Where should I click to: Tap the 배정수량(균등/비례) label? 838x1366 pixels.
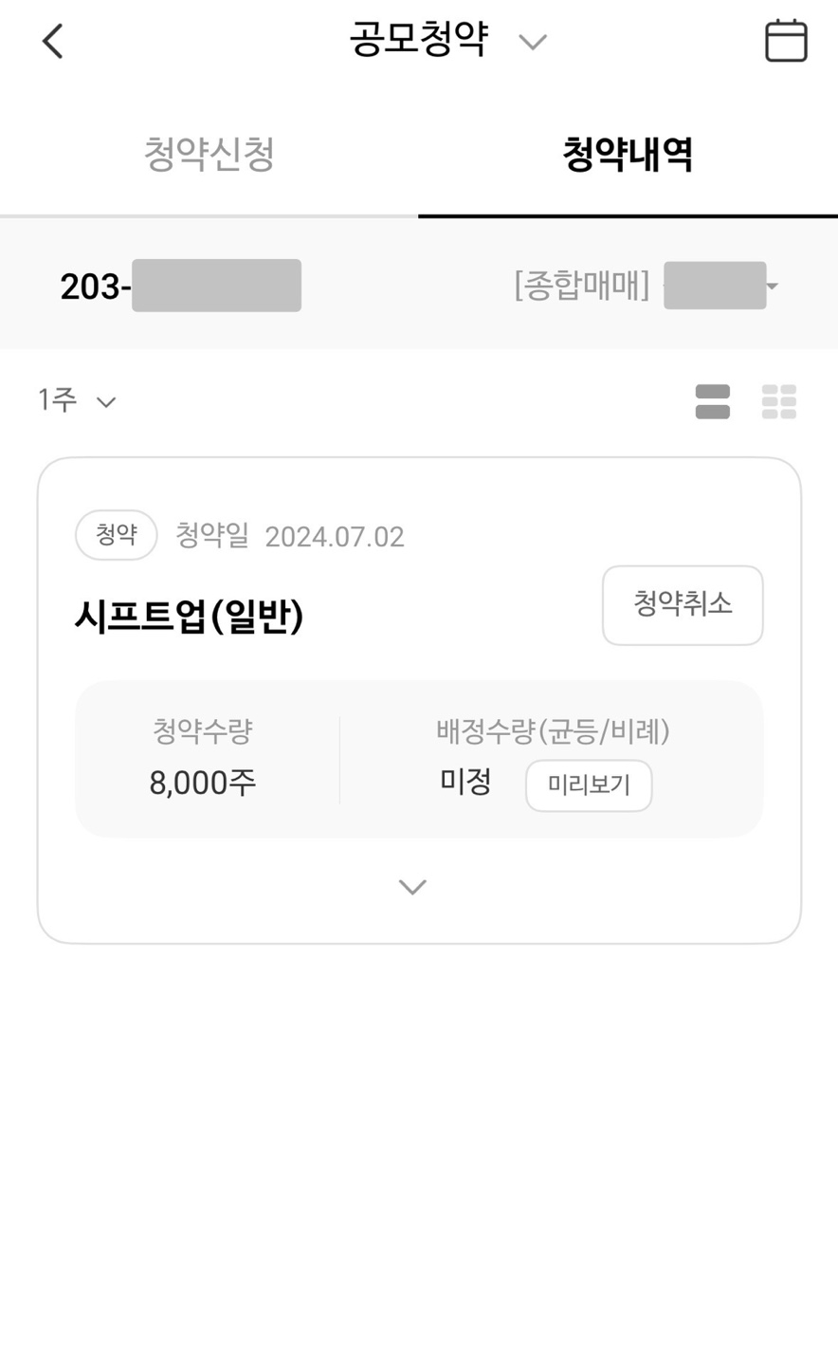coord(553,731)
